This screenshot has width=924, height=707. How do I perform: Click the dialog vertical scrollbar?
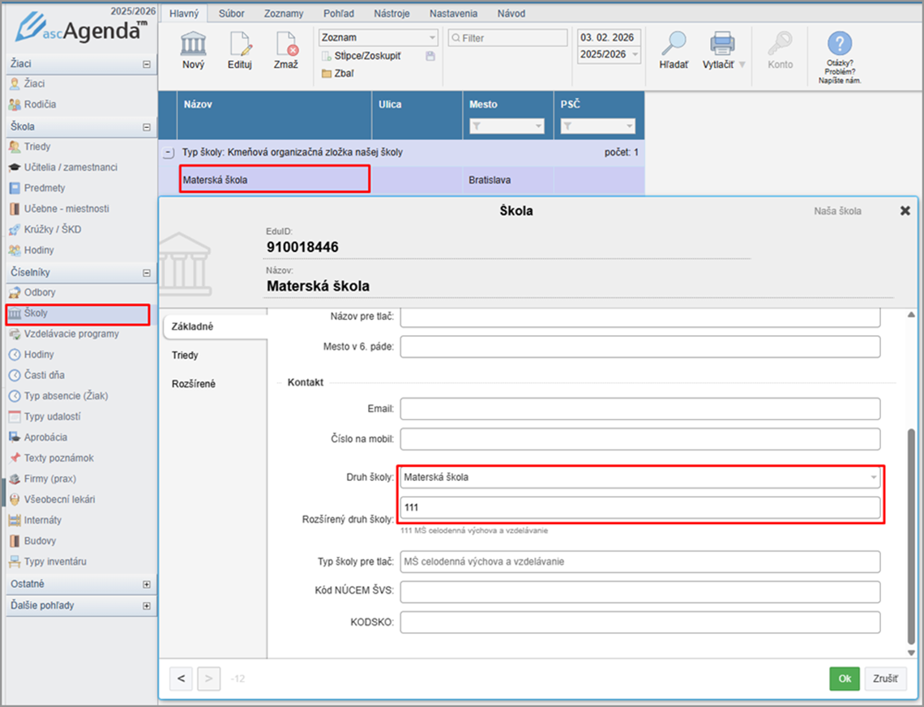910,535
